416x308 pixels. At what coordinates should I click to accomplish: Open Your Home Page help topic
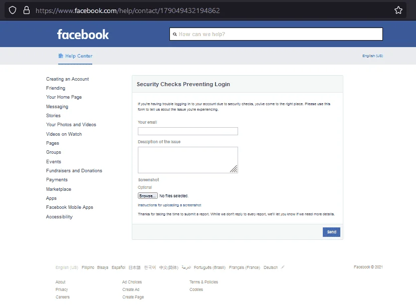pos(64,97)
